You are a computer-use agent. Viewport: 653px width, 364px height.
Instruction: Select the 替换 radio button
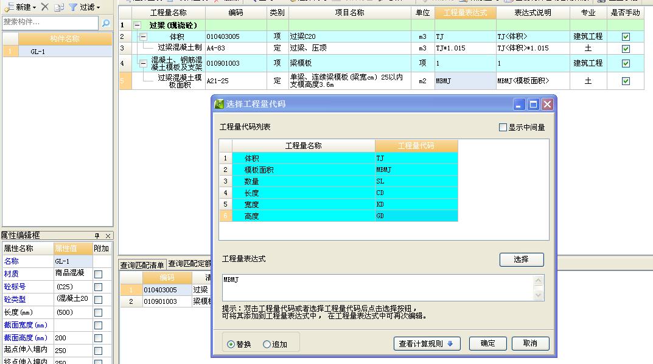click(x=239, y=345)
